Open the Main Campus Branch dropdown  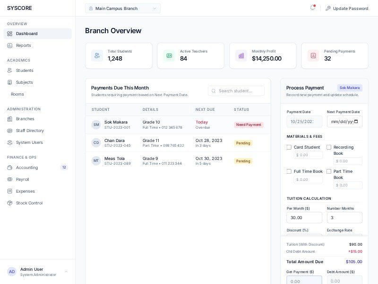coord(123,9)
